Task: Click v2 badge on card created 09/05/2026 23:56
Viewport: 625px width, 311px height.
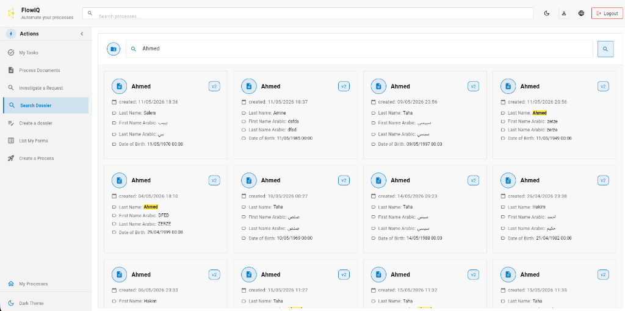Action: pyautogui.click(x=473, y=86)
